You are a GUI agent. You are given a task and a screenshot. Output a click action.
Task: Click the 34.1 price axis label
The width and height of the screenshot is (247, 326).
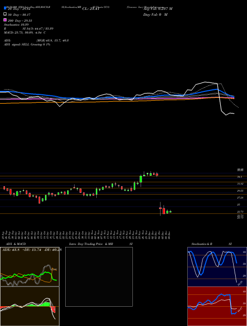point(240,177)
